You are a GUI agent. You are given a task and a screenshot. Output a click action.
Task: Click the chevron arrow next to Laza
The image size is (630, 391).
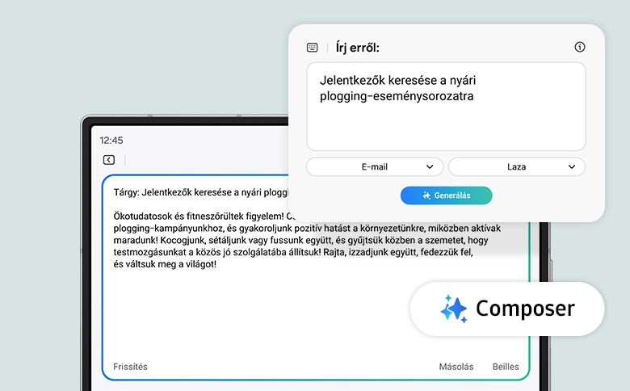tap(572, 166)
